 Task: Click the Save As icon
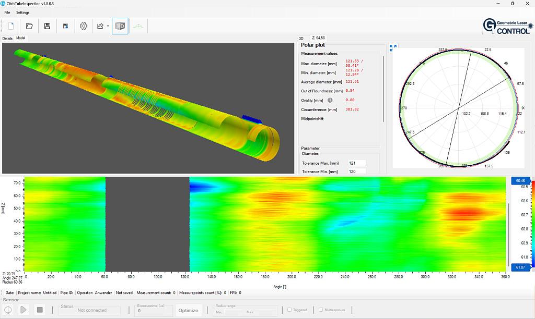[66, 26]
